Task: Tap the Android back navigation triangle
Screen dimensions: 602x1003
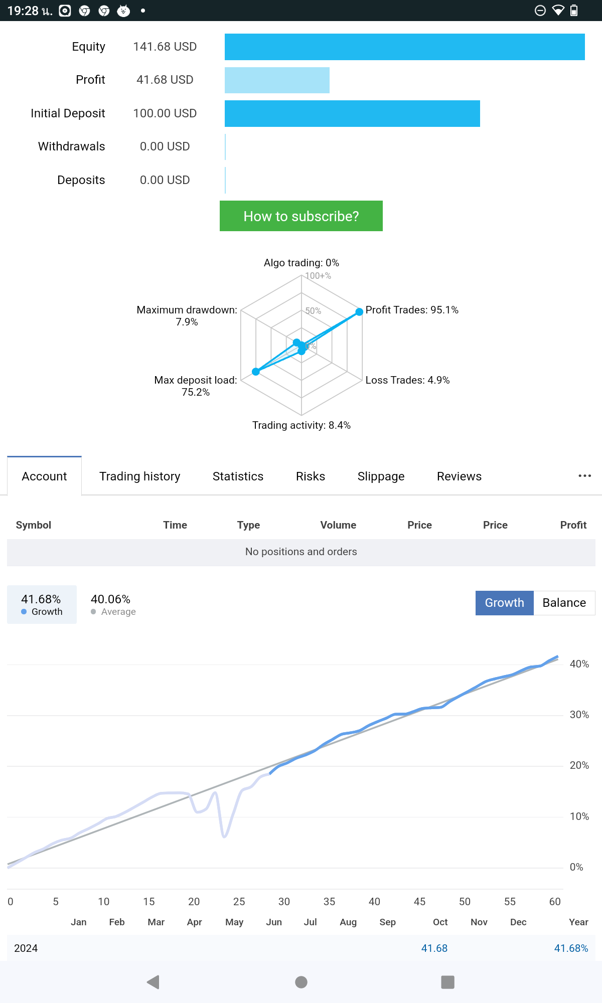Action: click(153, 982)
